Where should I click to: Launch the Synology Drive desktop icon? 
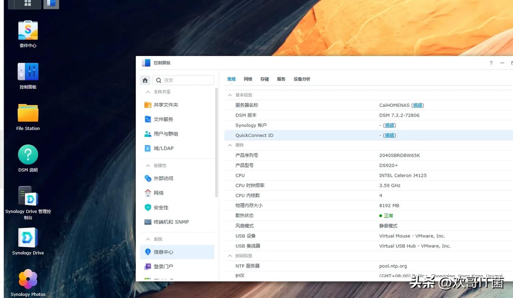click(28, 238)
